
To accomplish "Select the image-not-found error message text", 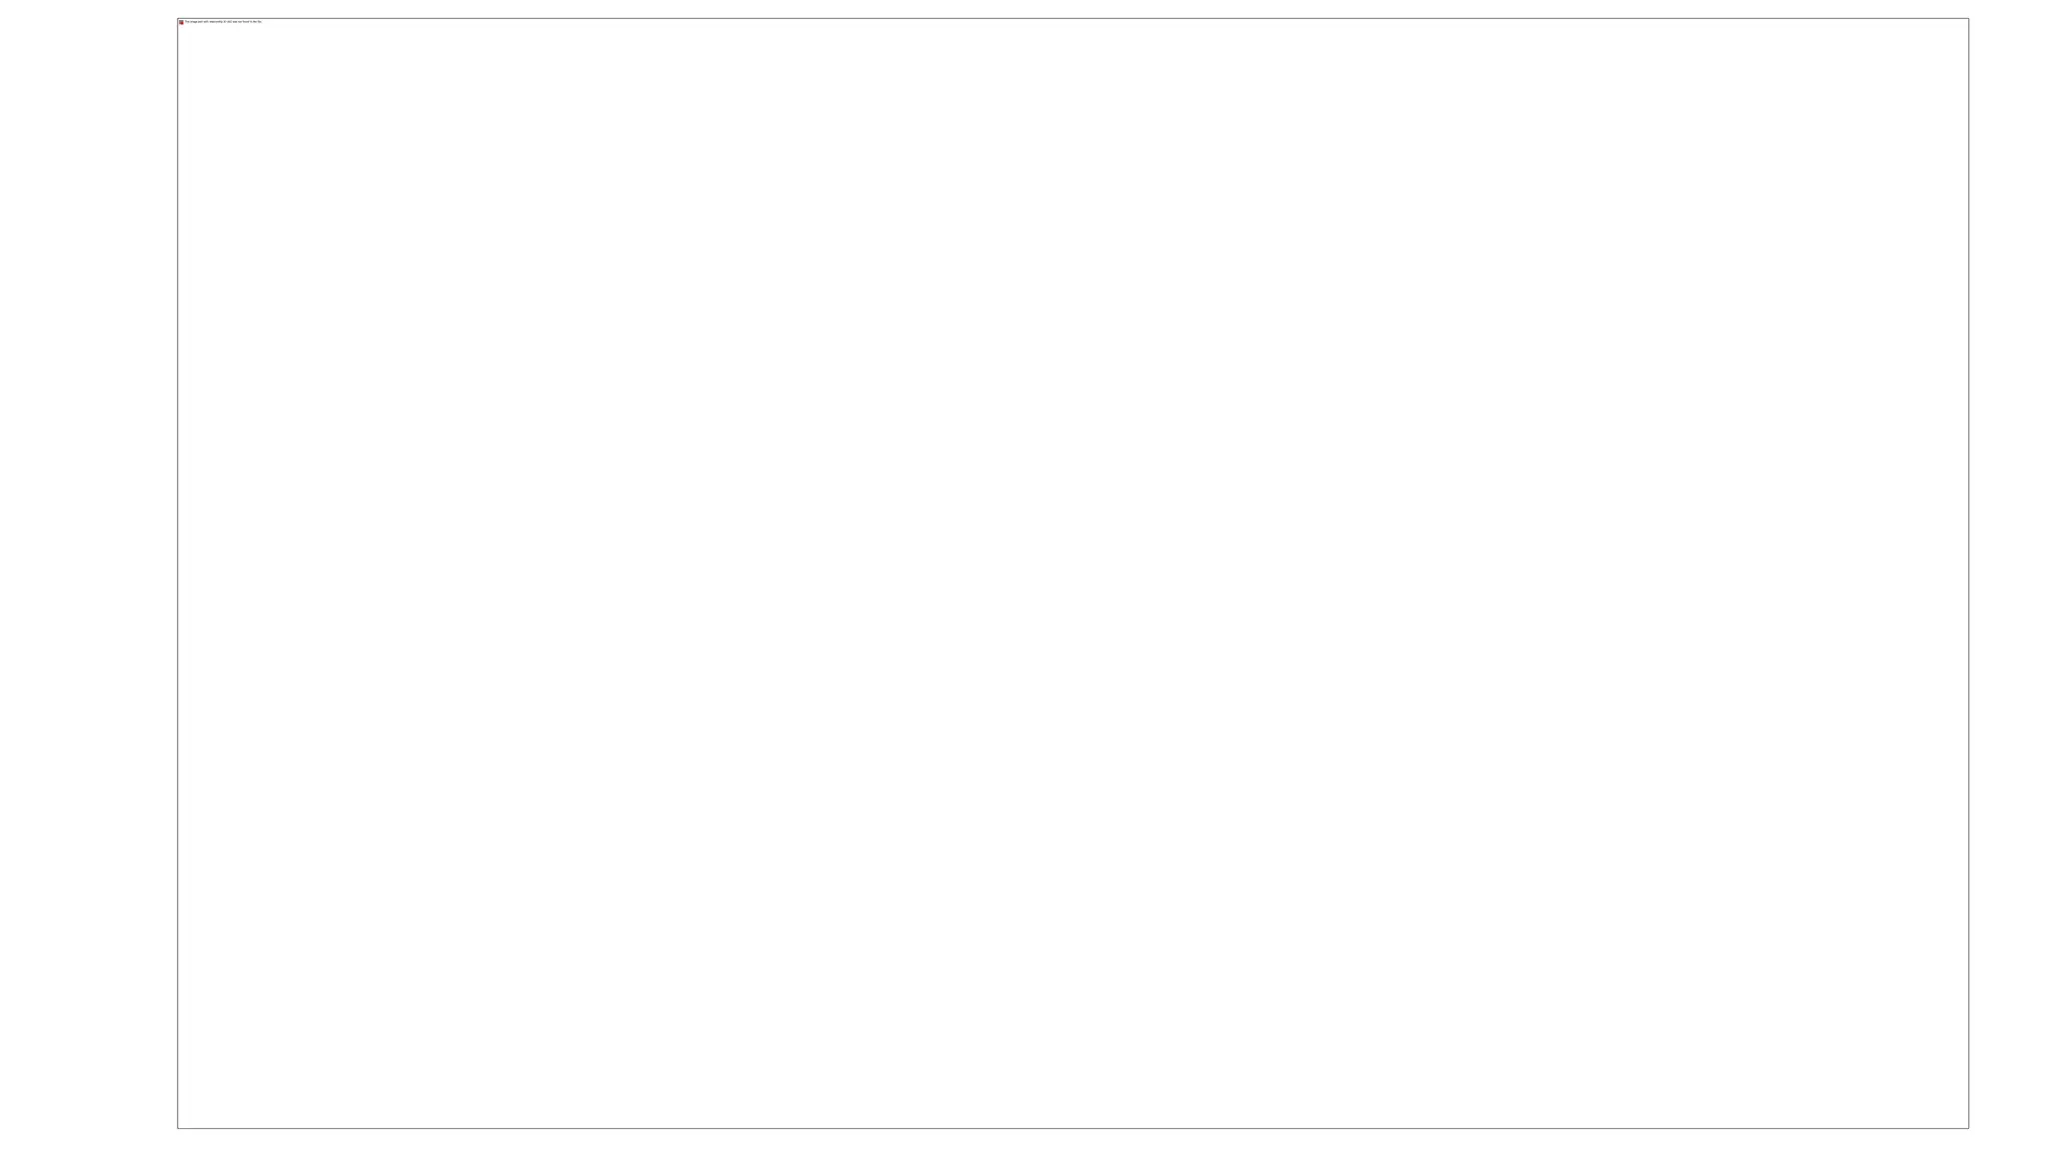I will (x=223, y=22).
